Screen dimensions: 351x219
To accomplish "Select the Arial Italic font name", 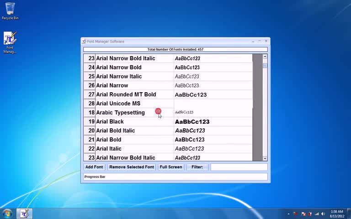I will tap(109, 149).
